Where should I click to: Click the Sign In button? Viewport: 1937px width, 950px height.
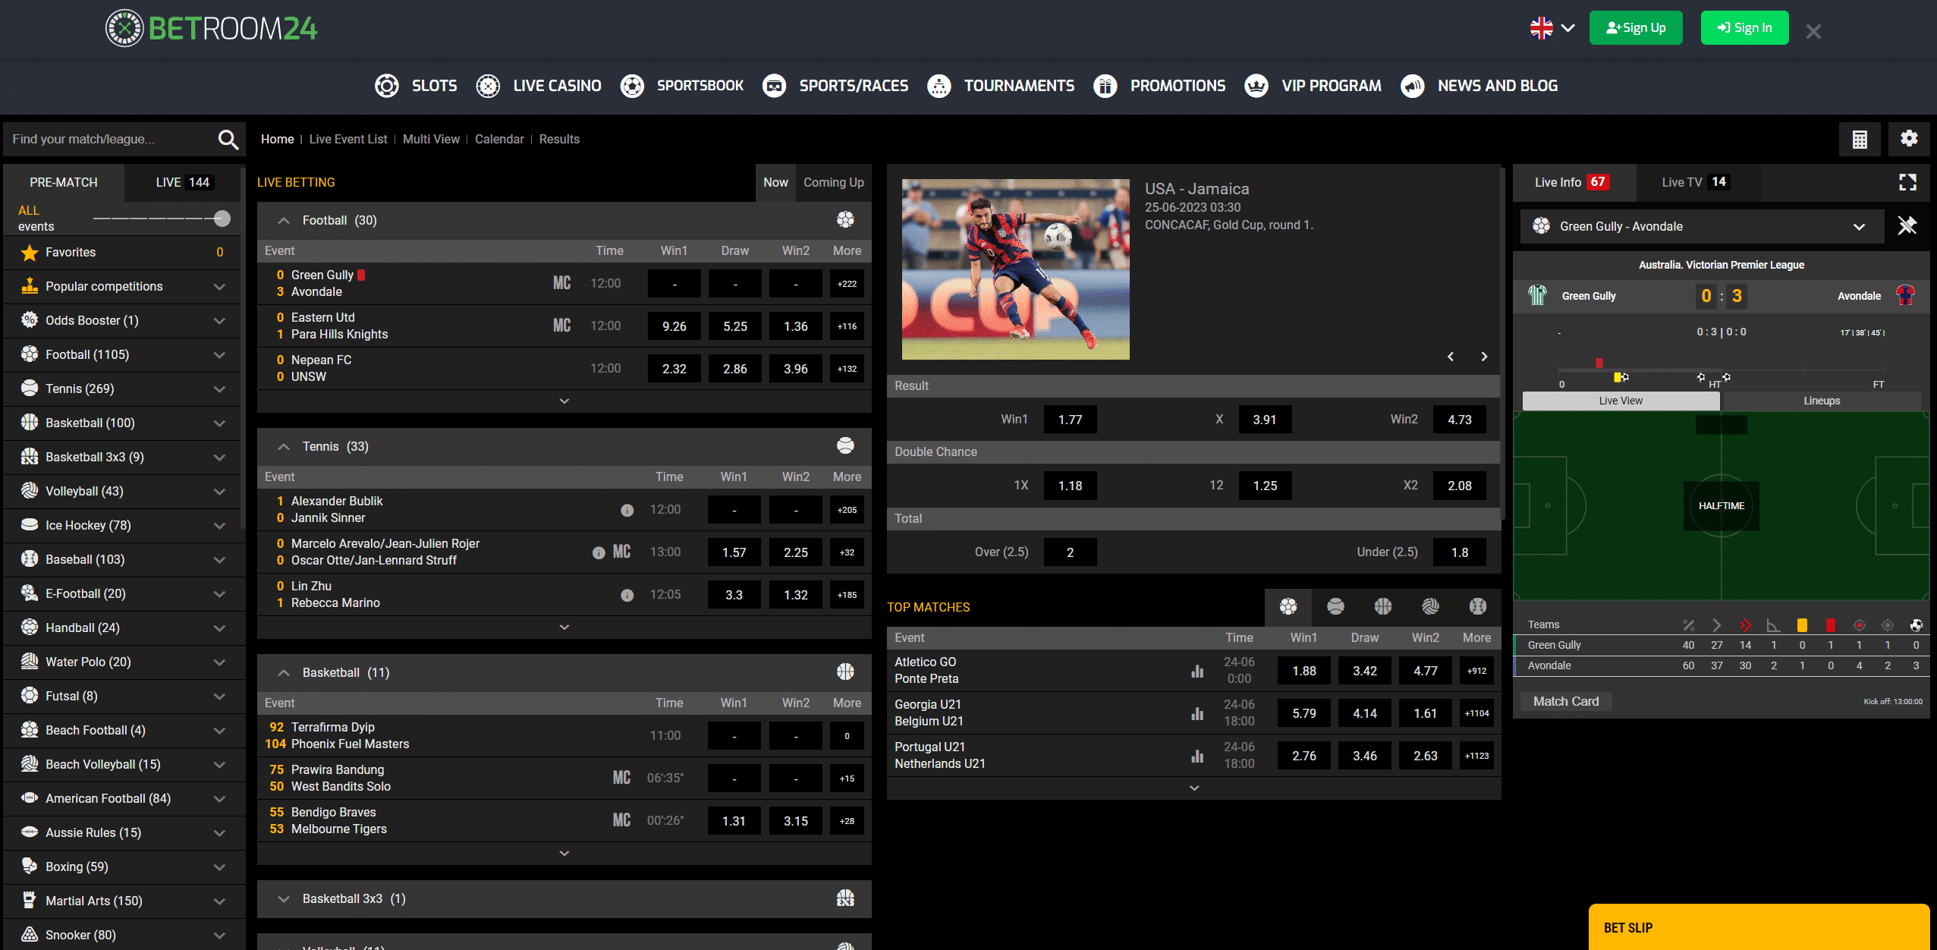1744,28
